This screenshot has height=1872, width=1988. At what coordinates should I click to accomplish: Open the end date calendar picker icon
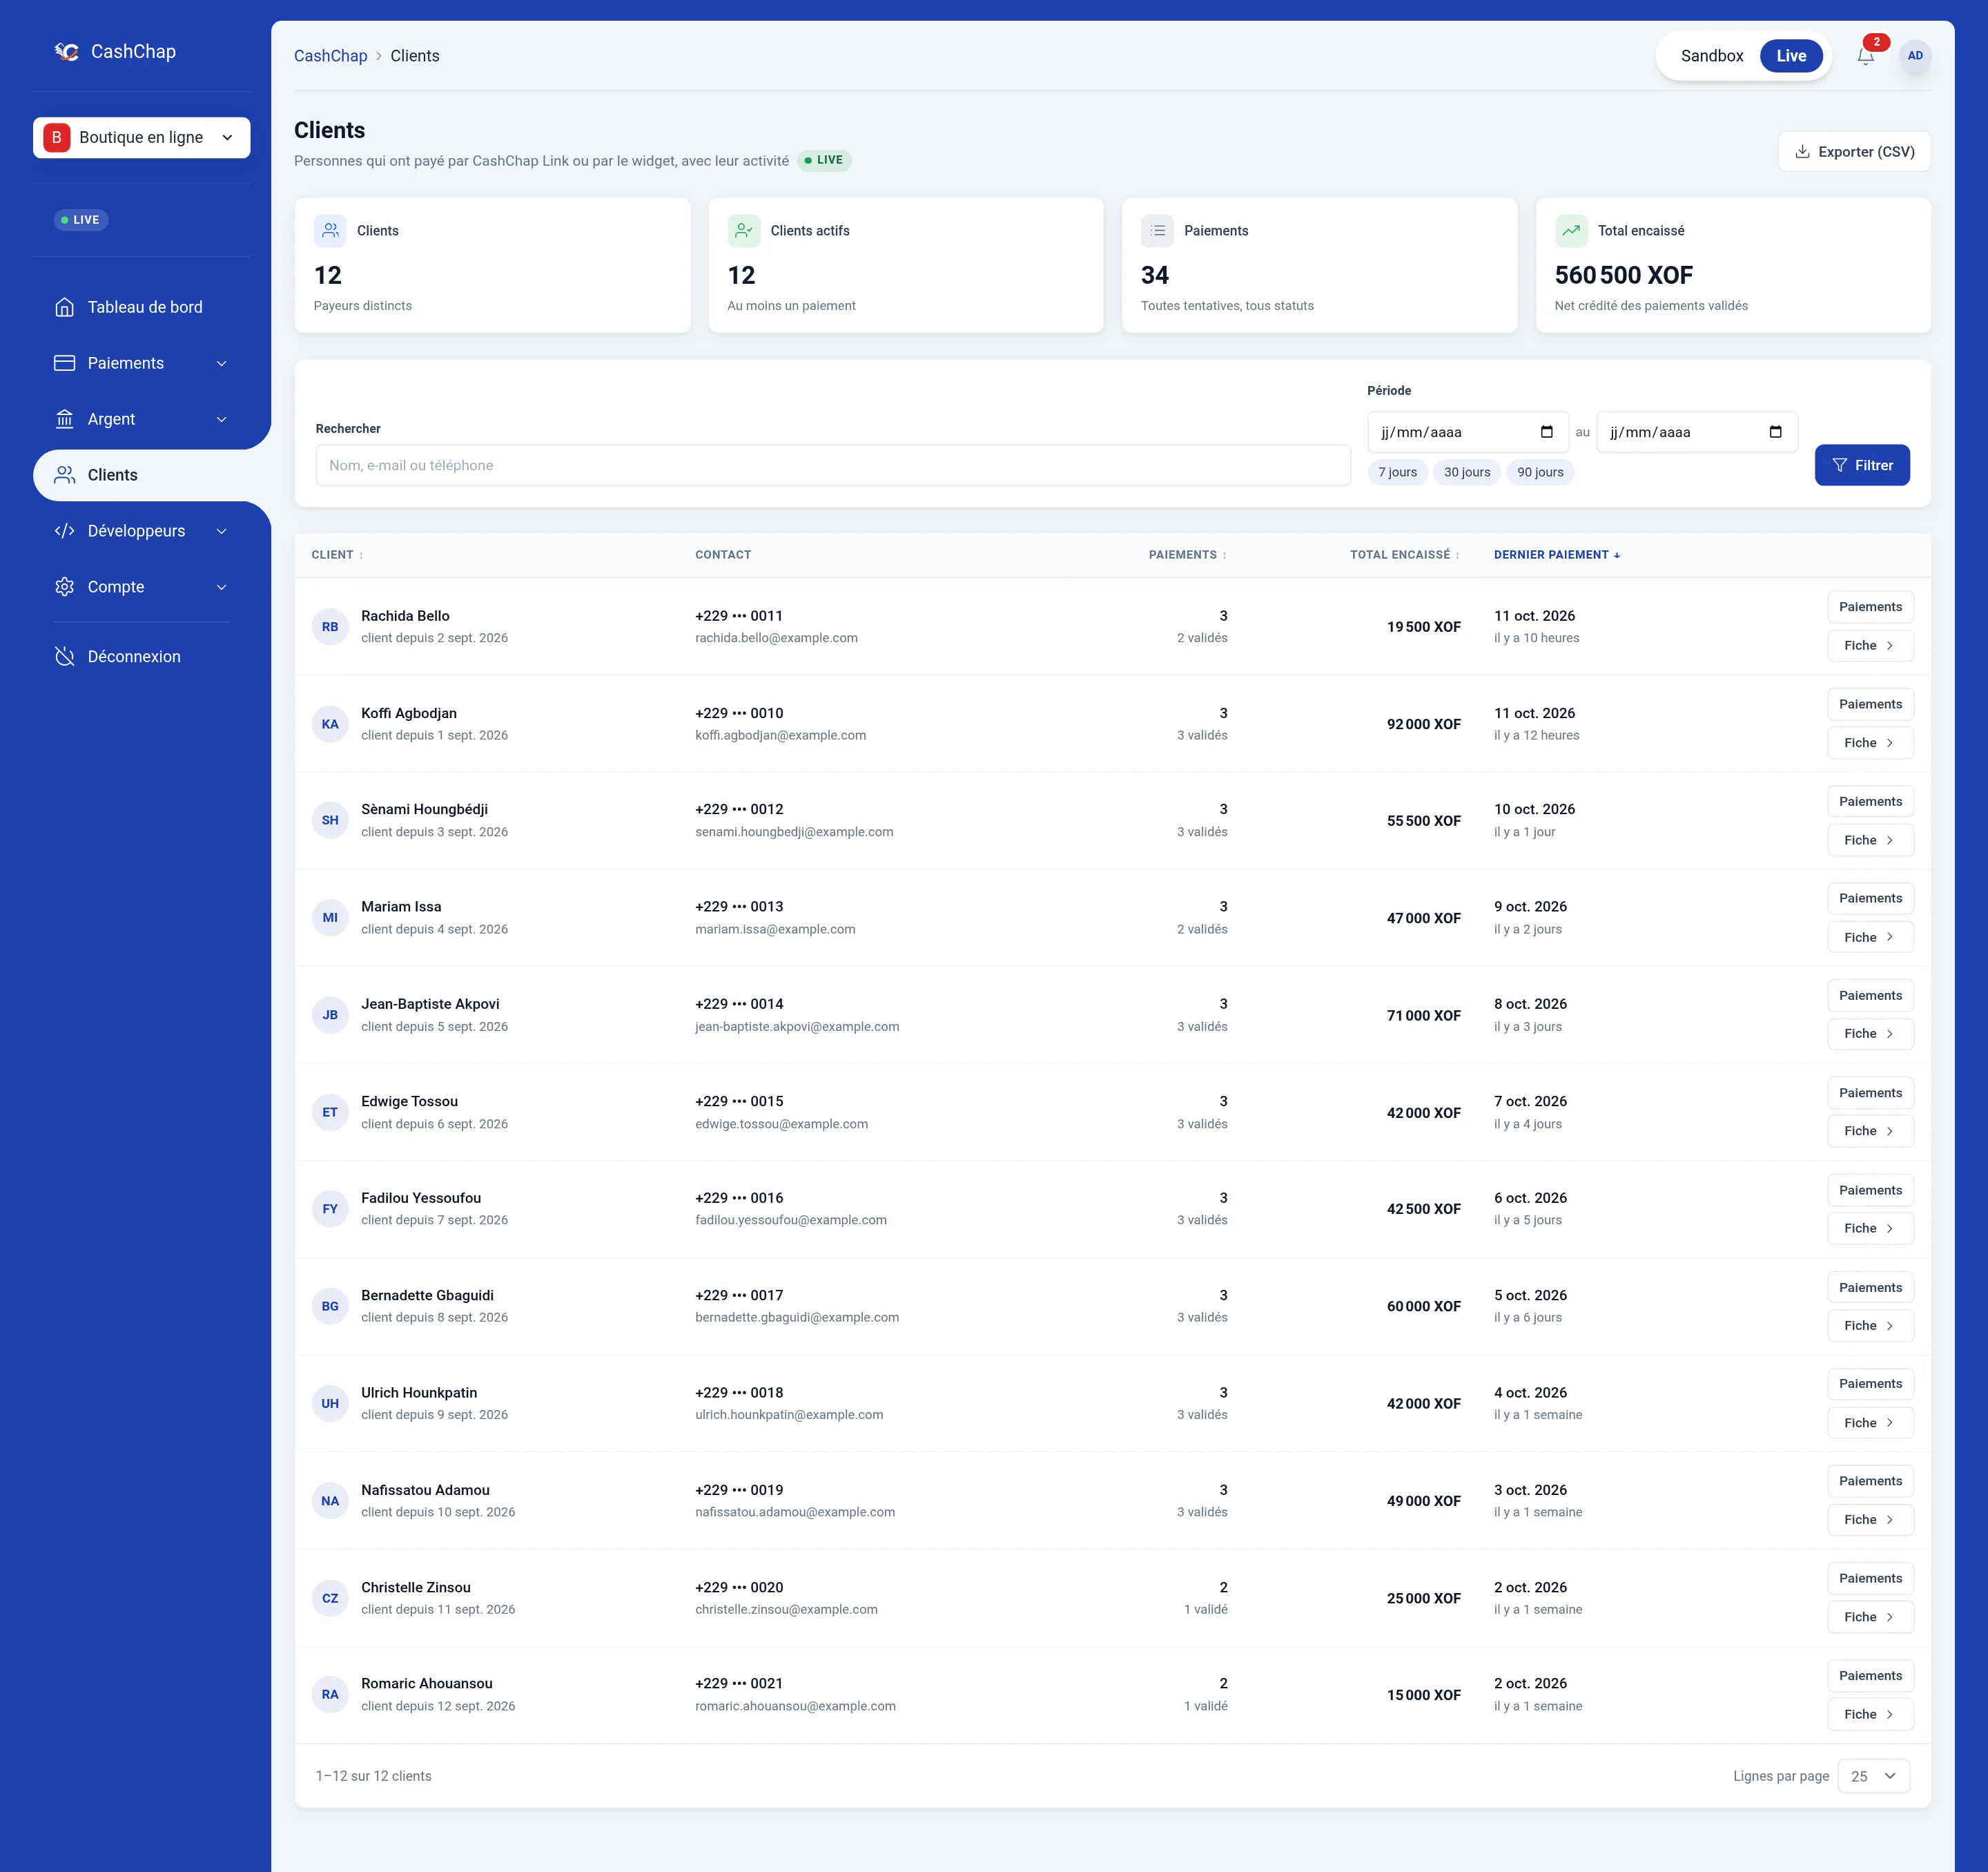1776,432
